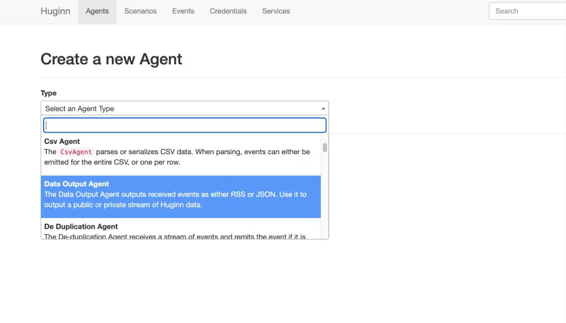Select the Csv Agent option title
This screenshot has width=566, height=323.
(62, 141)
